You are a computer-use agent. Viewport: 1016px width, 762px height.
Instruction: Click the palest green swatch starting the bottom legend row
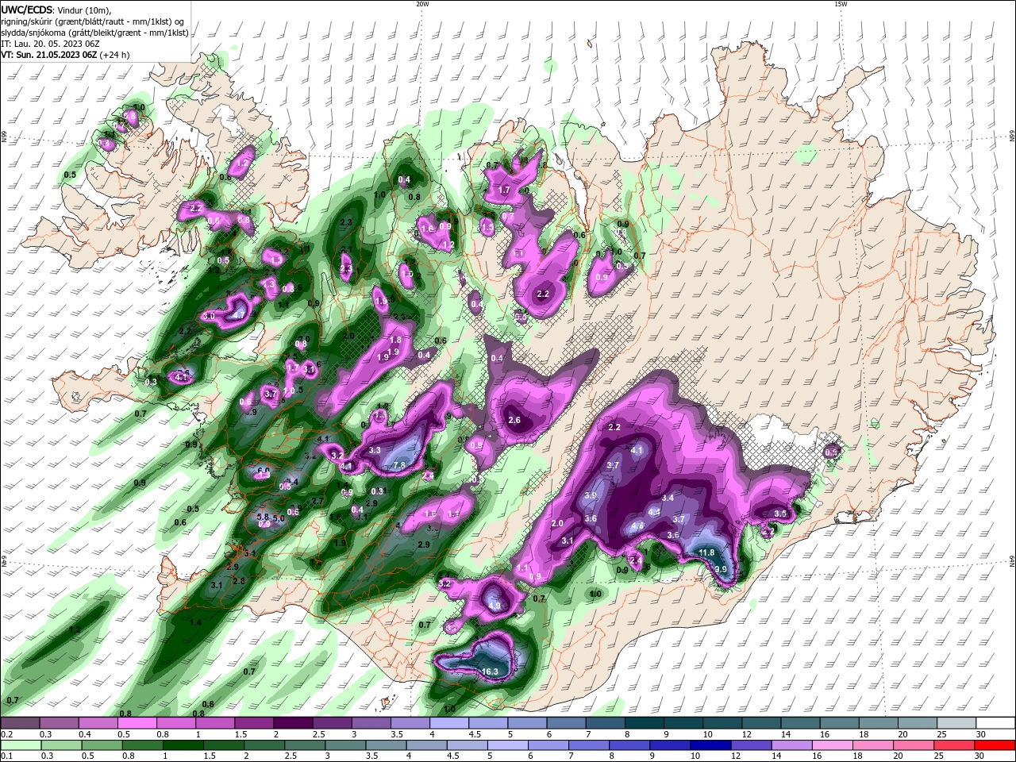point(21,745)
